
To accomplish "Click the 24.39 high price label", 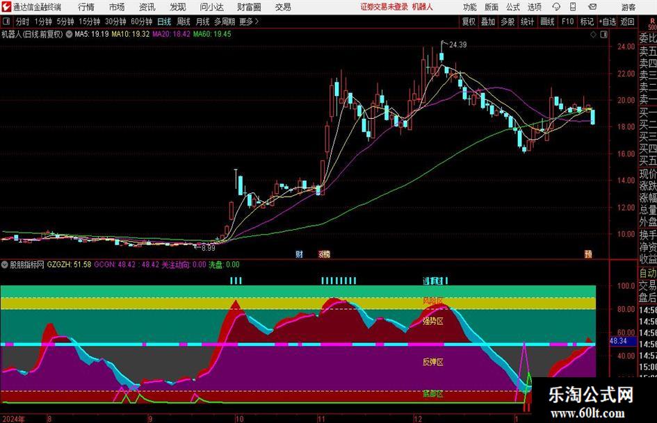I will [458, 44].
